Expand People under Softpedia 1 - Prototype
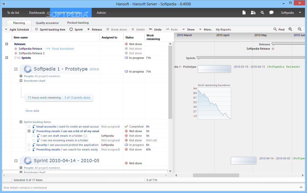307x193 pixels. tap(21, 76)
